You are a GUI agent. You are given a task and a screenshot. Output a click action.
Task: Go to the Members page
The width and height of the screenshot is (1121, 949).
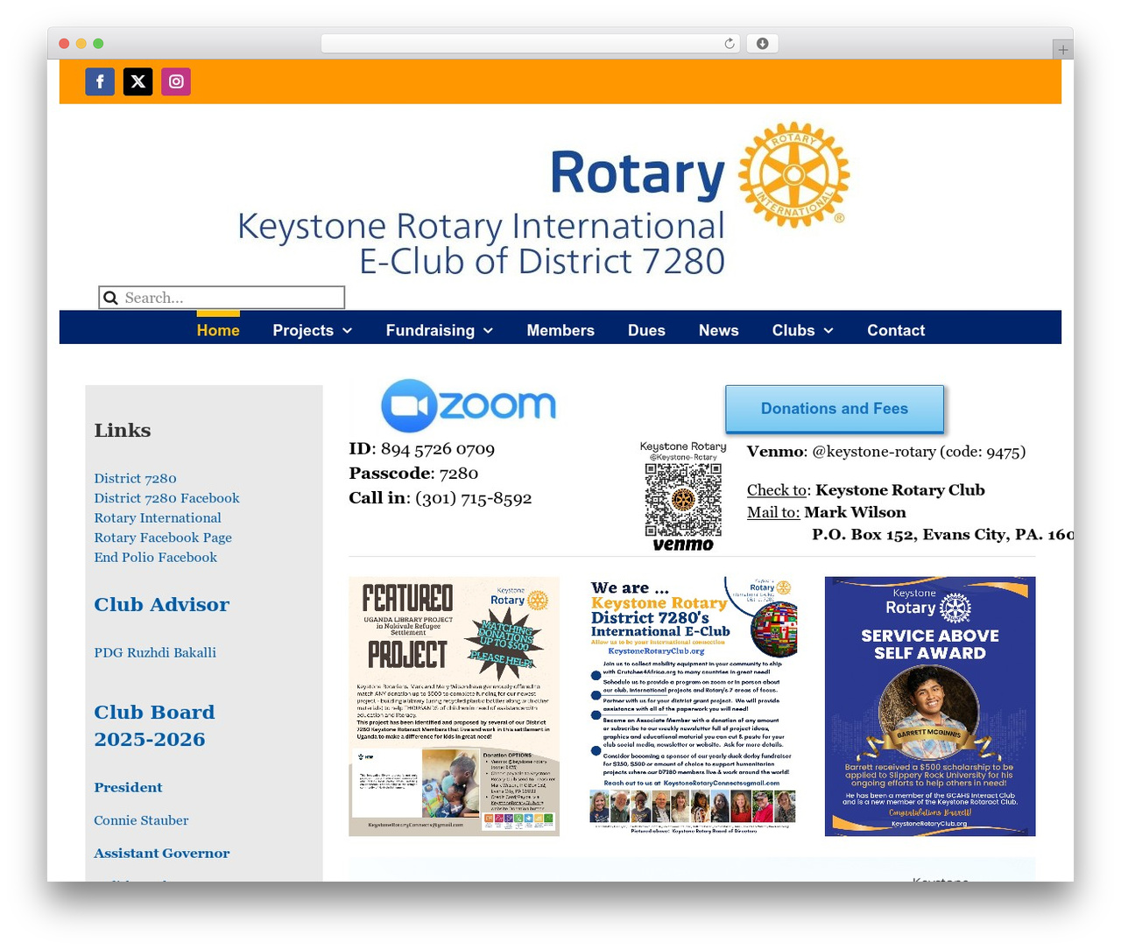[x=560, y=330]
